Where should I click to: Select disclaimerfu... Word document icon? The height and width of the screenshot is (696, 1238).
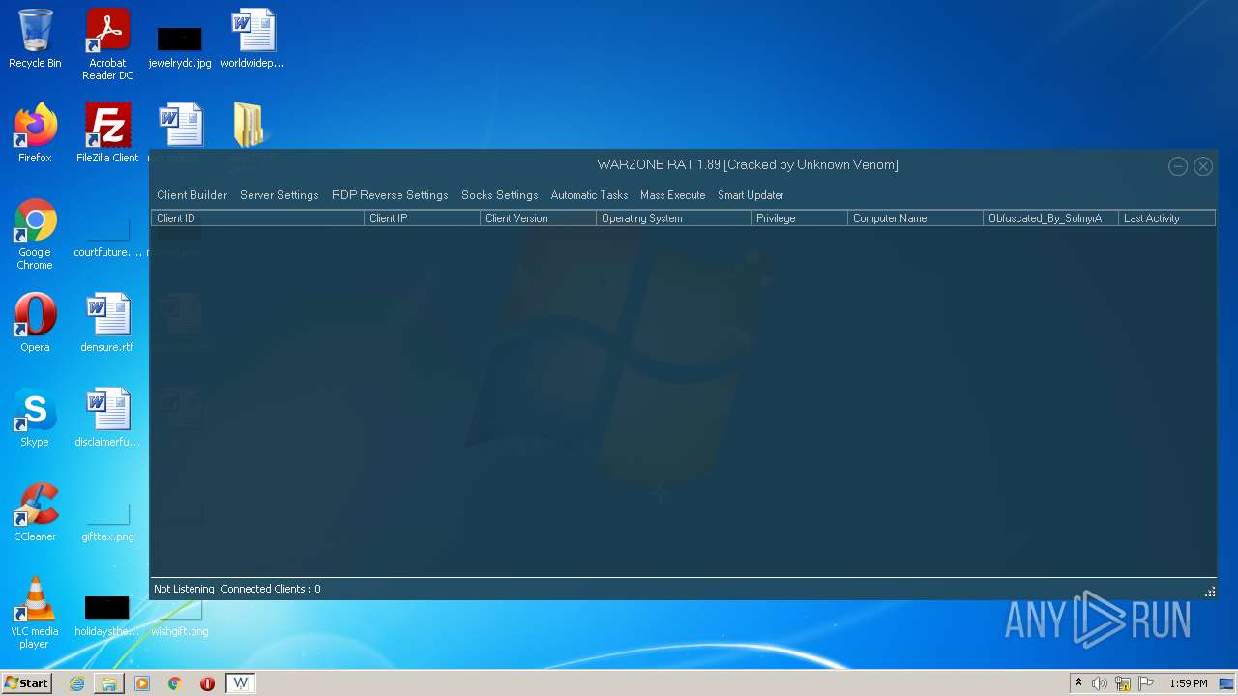point(107,418)
